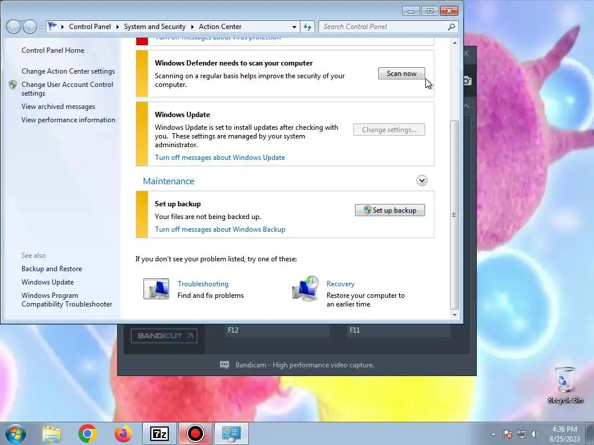Image resolution: width=594 pixels, height=445 pixels.
Task: Open Firefox from the taskbar
Action: coord(124,433)
